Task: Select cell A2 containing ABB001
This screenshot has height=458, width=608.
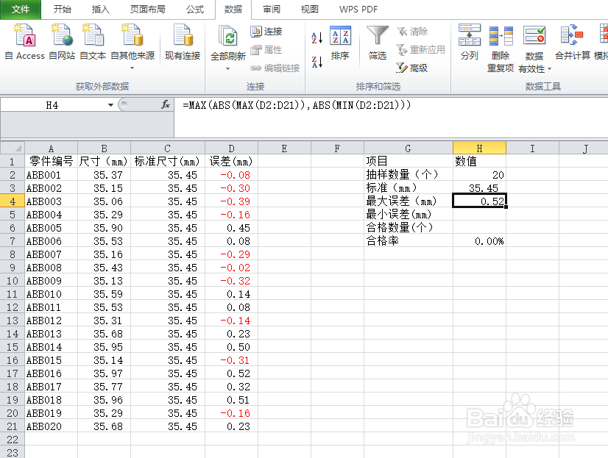Action: click(52, 175)
